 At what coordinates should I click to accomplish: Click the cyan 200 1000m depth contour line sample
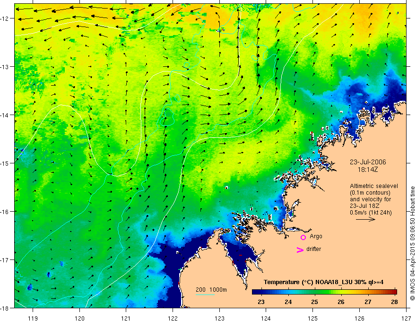tap(205, 295)
